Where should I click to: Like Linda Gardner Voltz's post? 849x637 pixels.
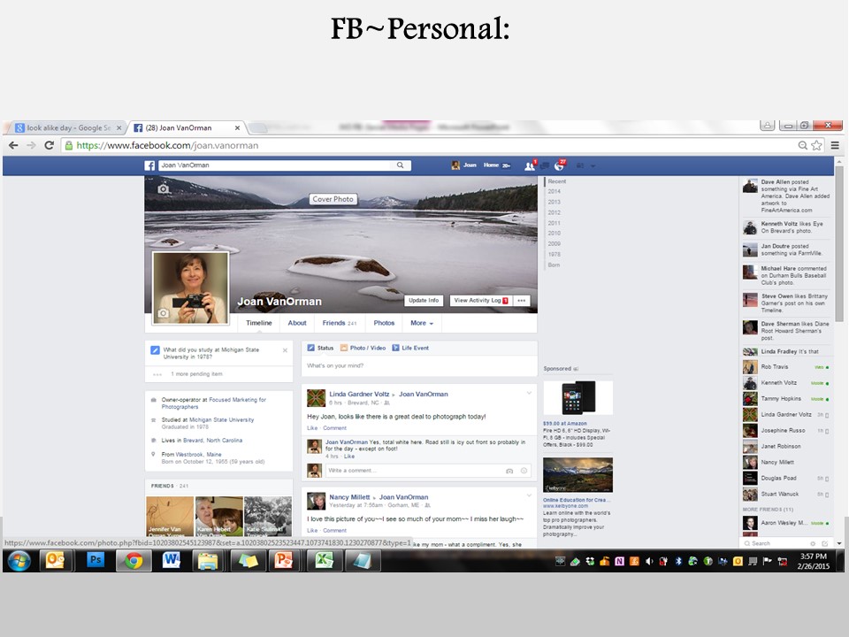click(312, 428)
